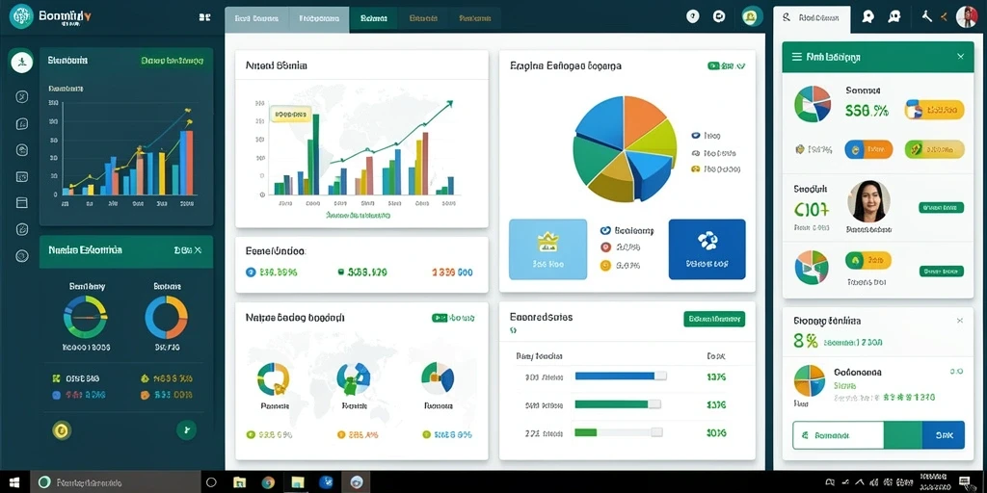This screenshot has width=987, height=493.
Task: Open the grid apps icon beside the brand name
Action: 204,17
